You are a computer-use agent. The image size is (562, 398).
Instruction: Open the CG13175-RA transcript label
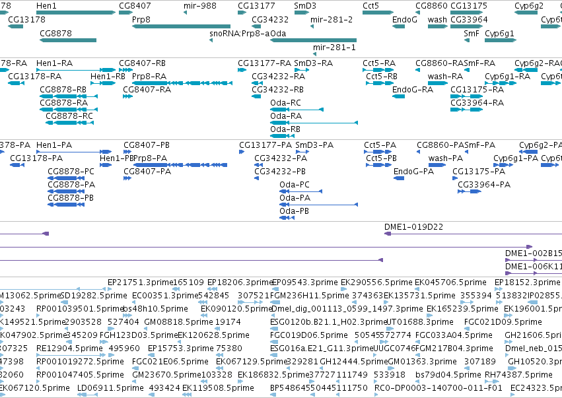point(477,90)
